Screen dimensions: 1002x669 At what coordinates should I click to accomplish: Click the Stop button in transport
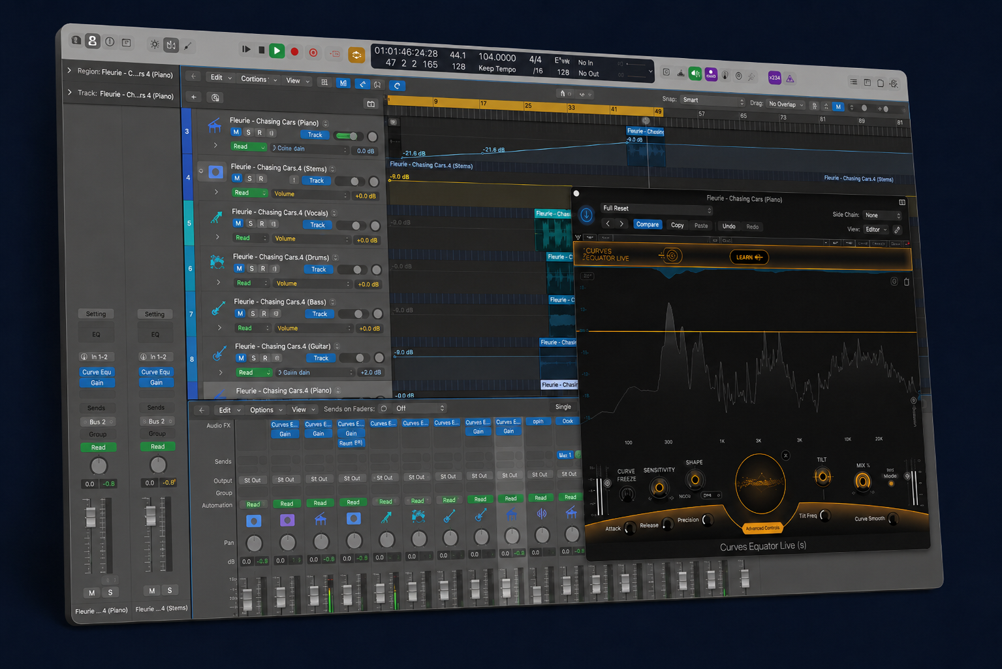pos(262,50)
